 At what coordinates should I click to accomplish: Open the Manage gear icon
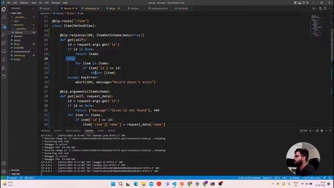coord(4,172)
